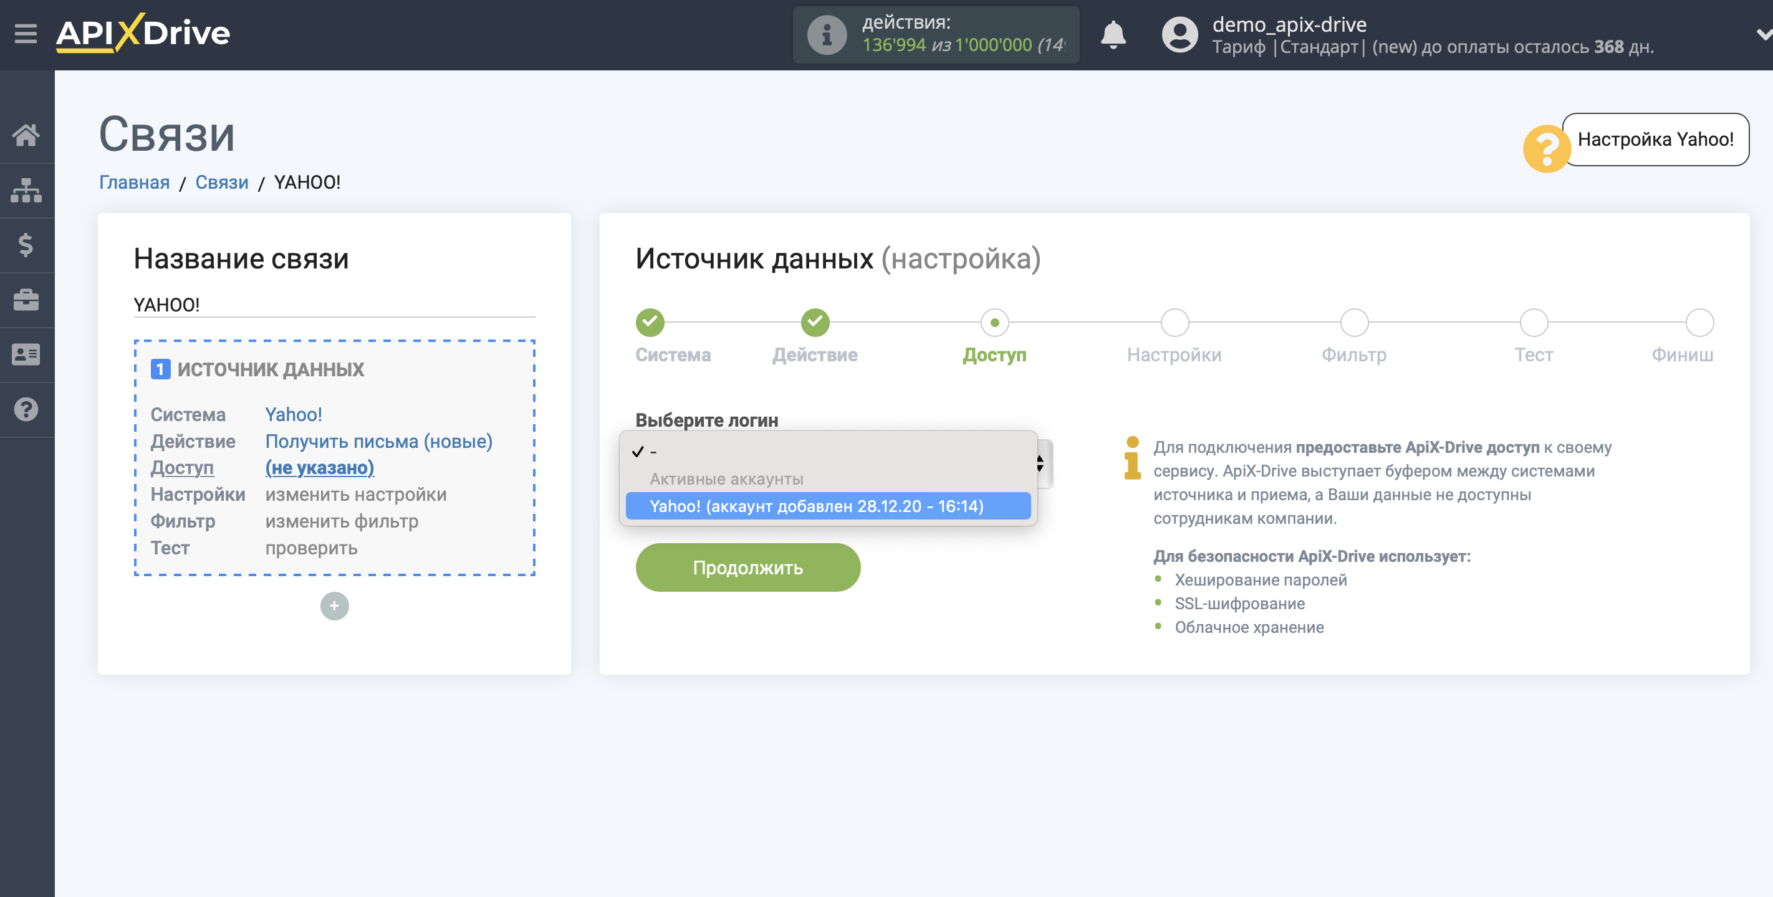Expand the account menu chevron
The height and width of the screenshot is (897, 1773).
(1764, 34)
